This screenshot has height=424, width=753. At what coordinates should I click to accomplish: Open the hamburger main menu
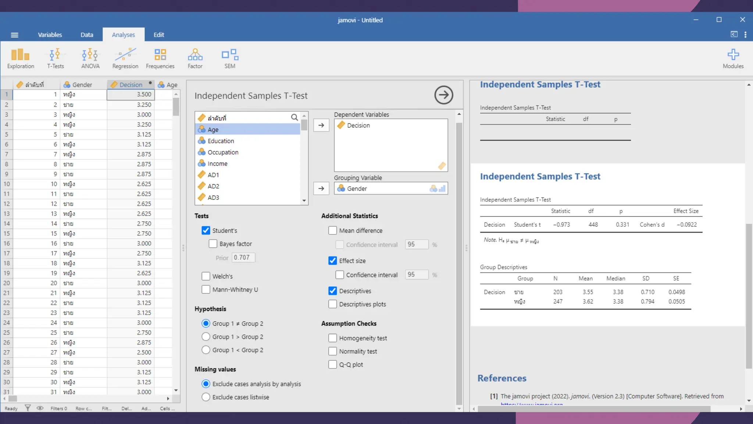15,35
